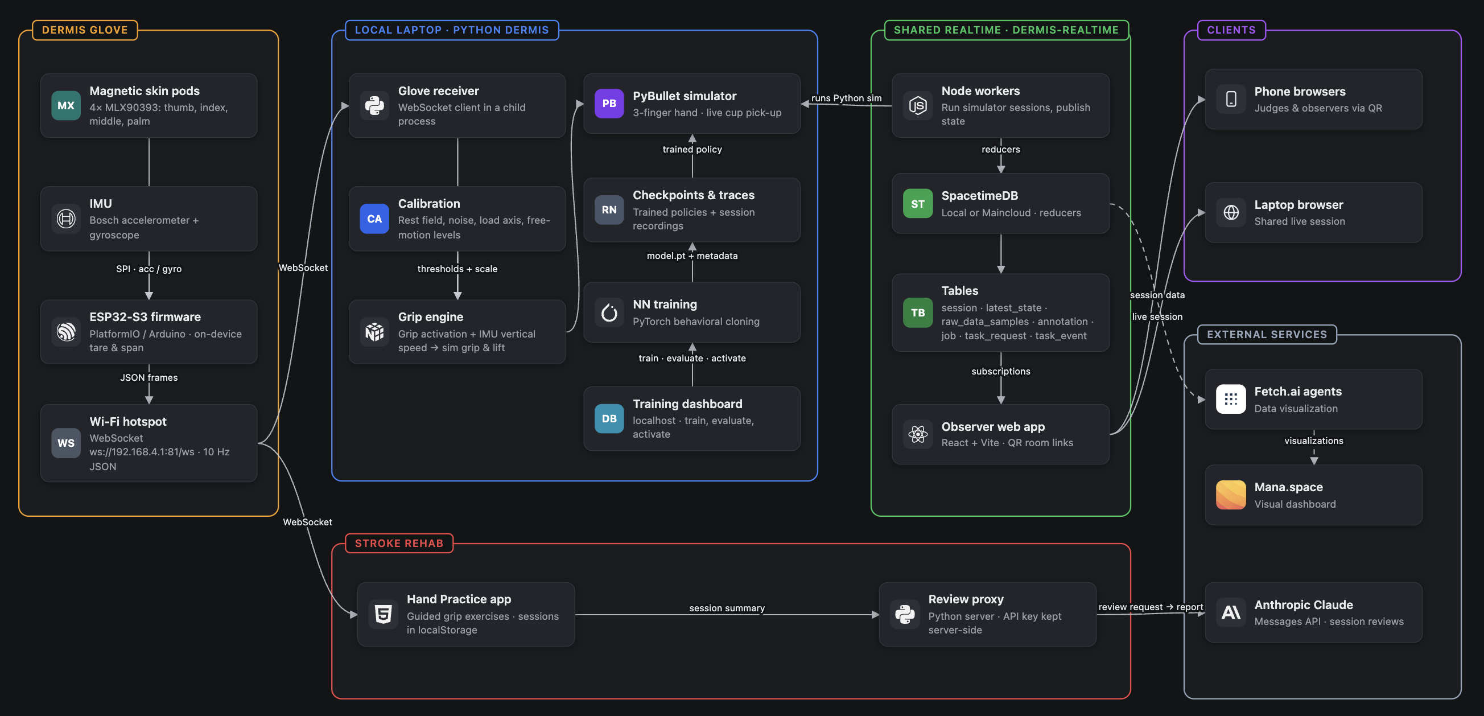Viewport: 1484px width, 716px height.
Task: Click the Grip engine NumPy cube icon
Action: click(x=374, y=332)
